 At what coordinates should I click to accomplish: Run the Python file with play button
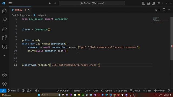coord(156,10)
